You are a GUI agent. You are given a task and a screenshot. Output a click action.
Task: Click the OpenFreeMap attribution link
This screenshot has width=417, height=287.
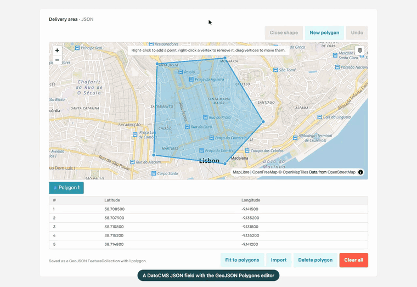coord(265,172)
